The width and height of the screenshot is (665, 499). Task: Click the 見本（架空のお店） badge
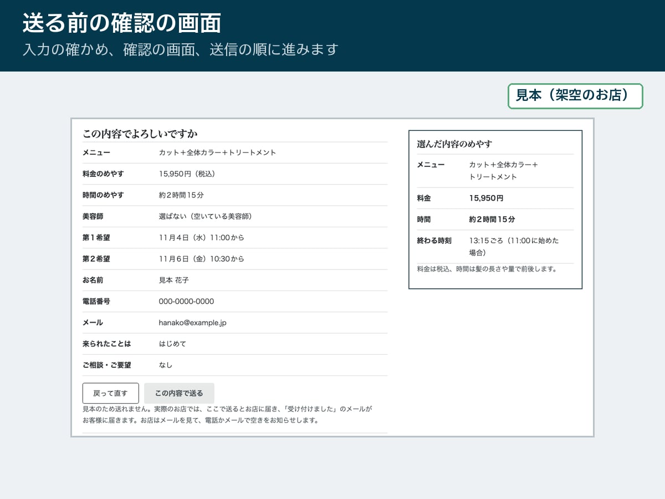tap(575, 96)
